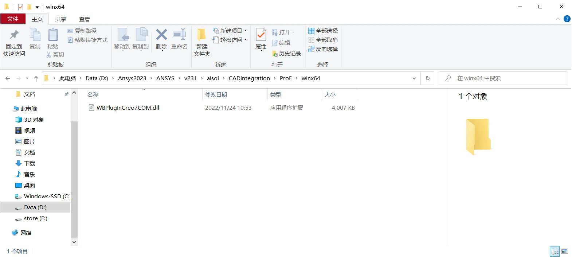Refresh the current folder
Screen dimensions: 572x257
427,78
